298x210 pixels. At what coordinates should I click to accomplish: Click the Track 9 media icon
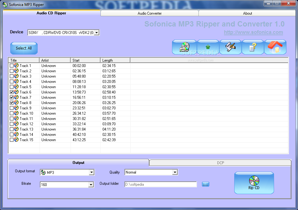(x=16, y=108)
